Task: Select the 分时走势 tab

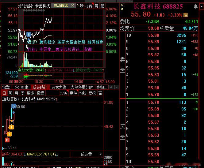Action: coord(25,6)
